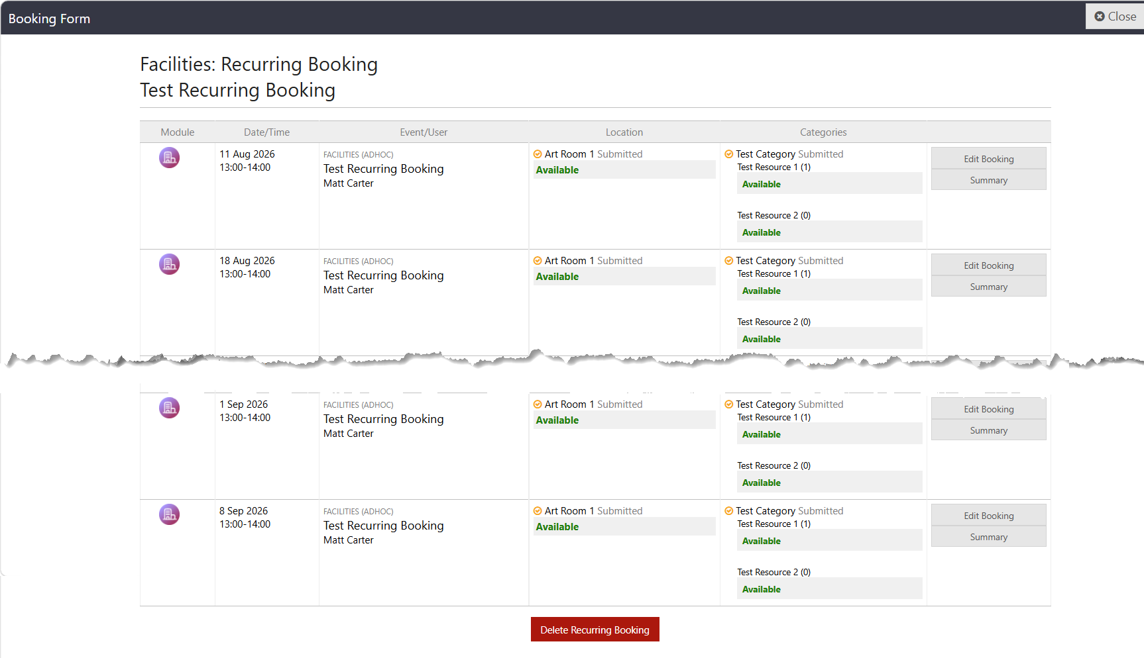The width and height of the screenshot is (1144, 658).
Task: Click Art Room 1 status icon, 11 Aug row
Action: pos(538,154)
